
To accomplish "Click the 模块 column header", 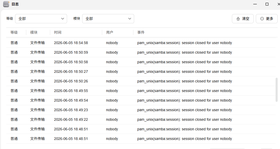I will tap(34, 32).
